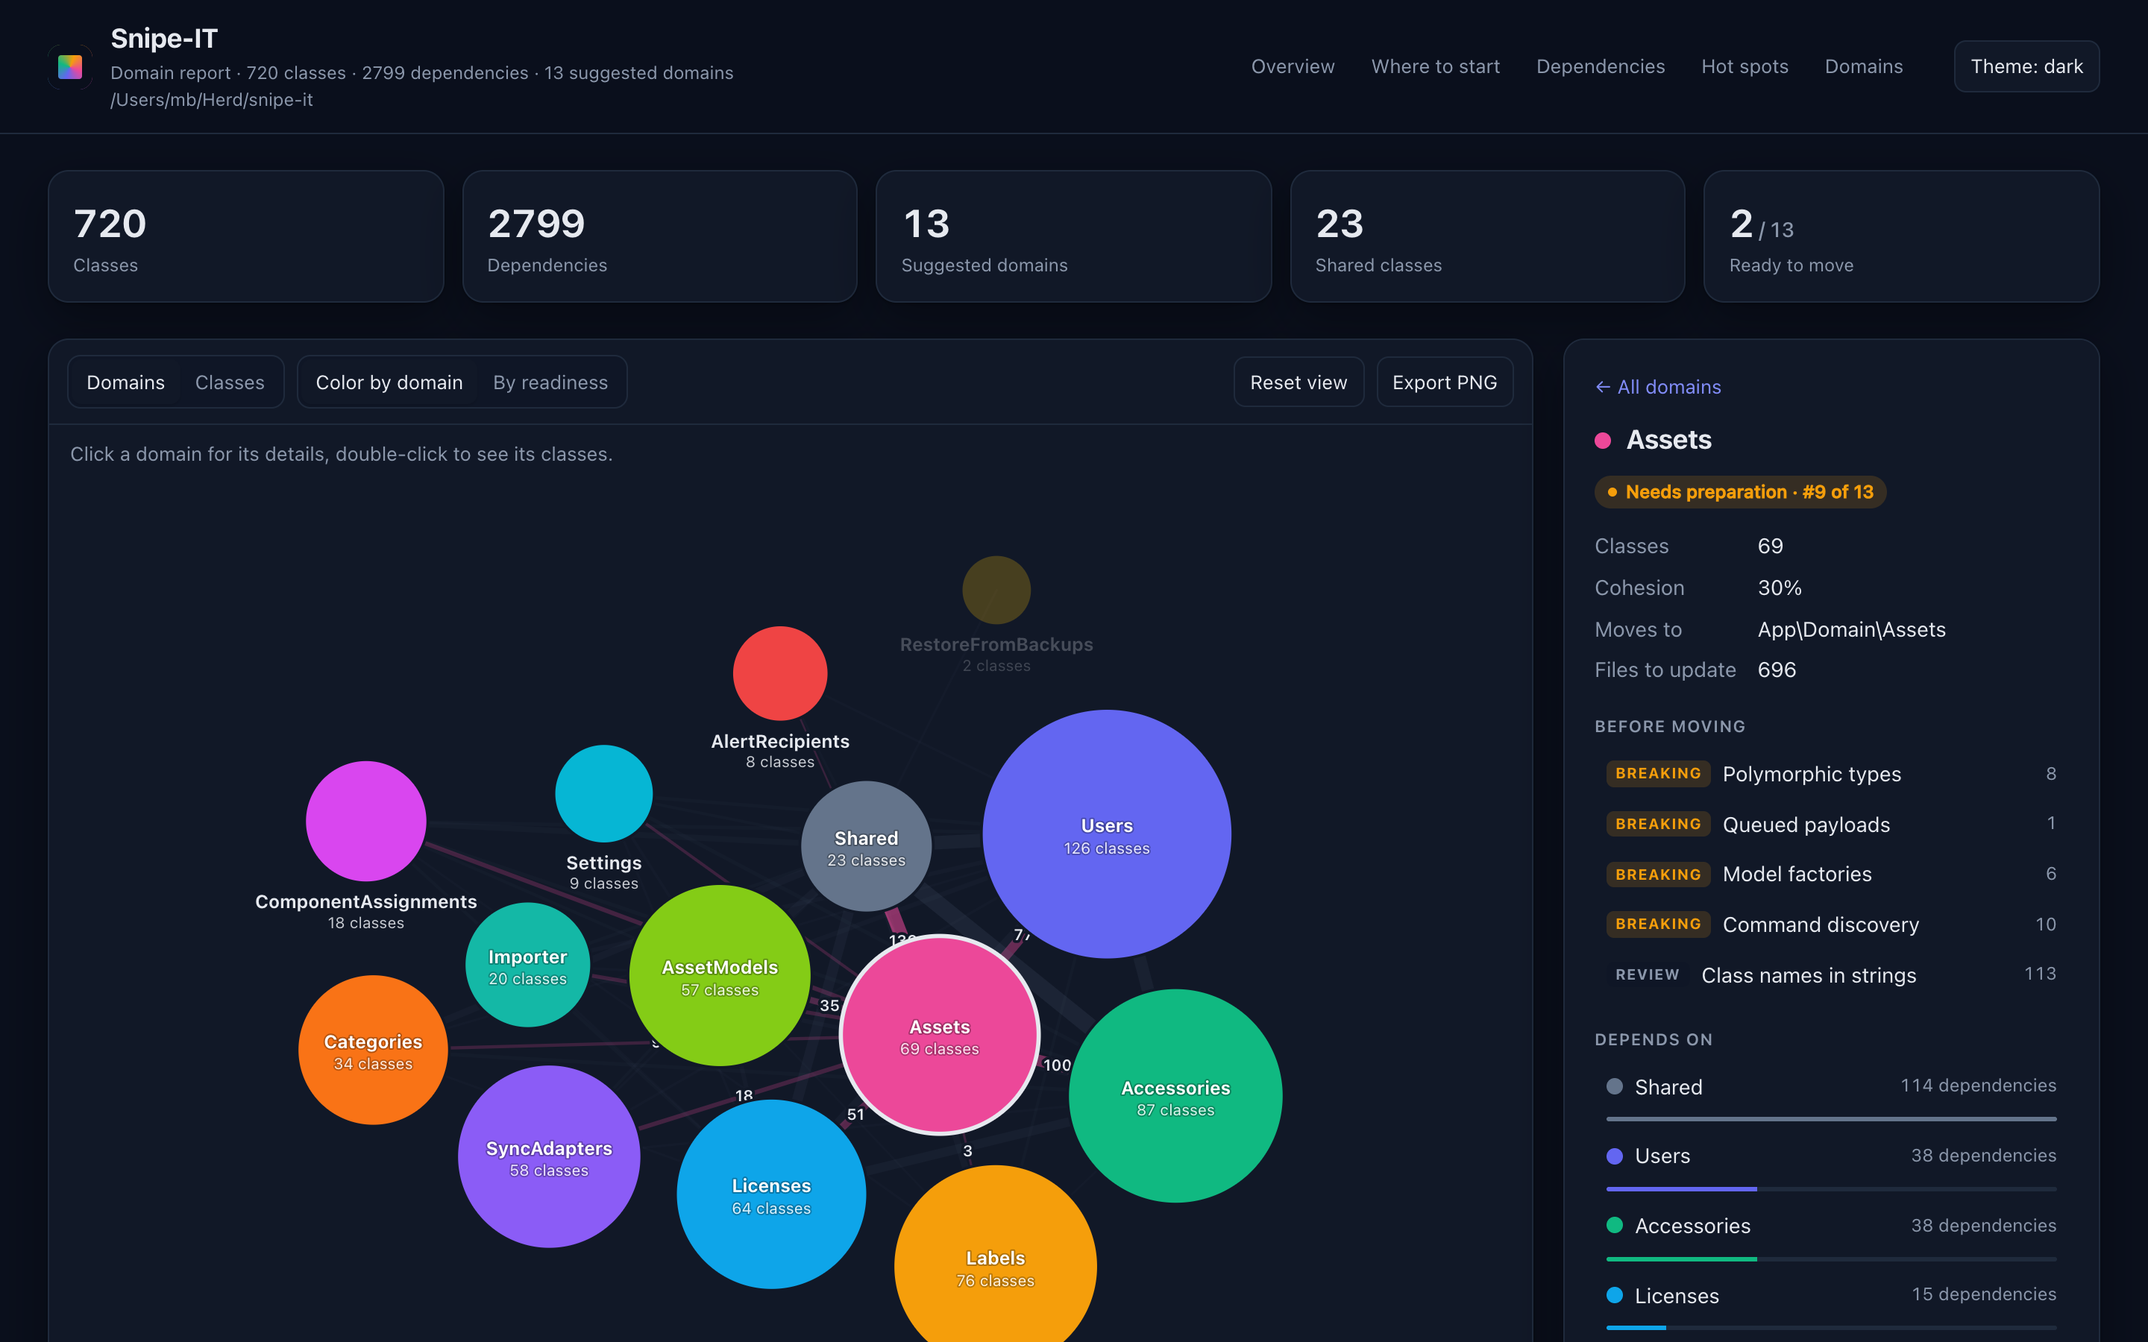
Task: Click the Needs preparation #9 of 13 badge
Action: point(1740,492)
